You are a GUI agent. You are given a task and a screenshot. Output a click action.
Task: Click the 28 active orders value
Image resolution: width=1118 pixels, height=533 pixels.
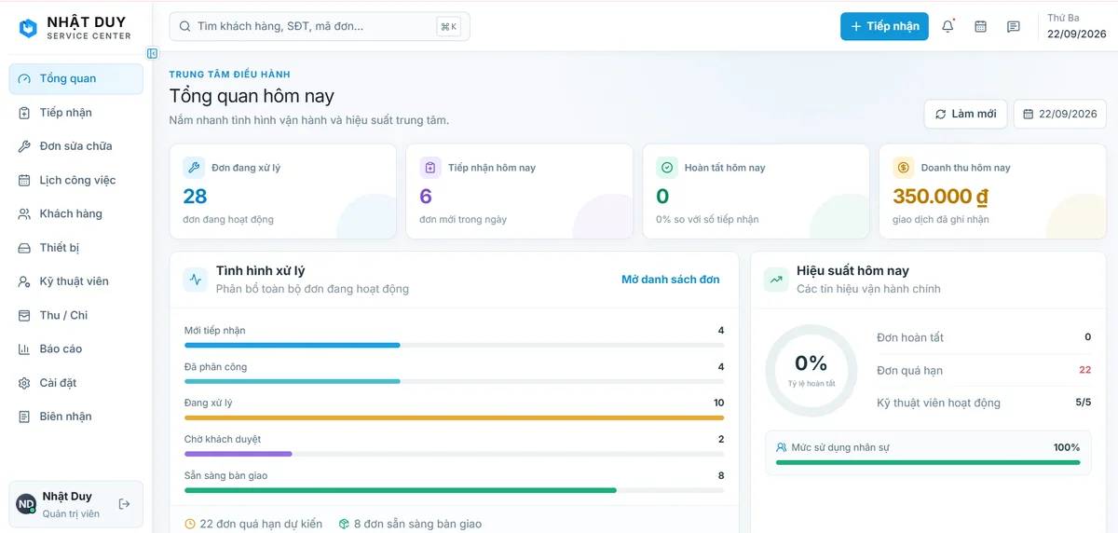[x=195, y=197]
